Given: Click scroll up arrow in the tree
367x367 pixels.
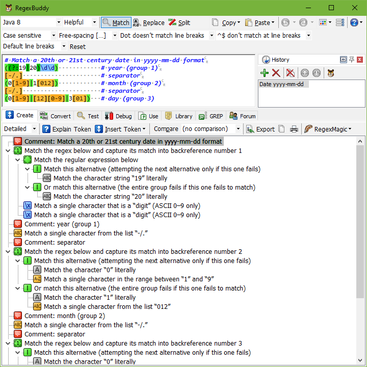Looking at the screenshot, I should [360, 141].
